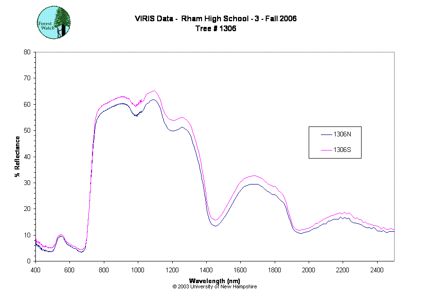Select the 1306S legend label
Viewport: 430px width, 294px height.
[342, 150]
